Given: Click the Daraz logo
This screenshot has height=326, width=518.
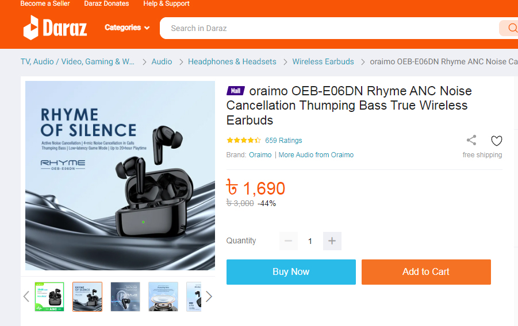Looking at the screenshot, I should click(55, 28).
